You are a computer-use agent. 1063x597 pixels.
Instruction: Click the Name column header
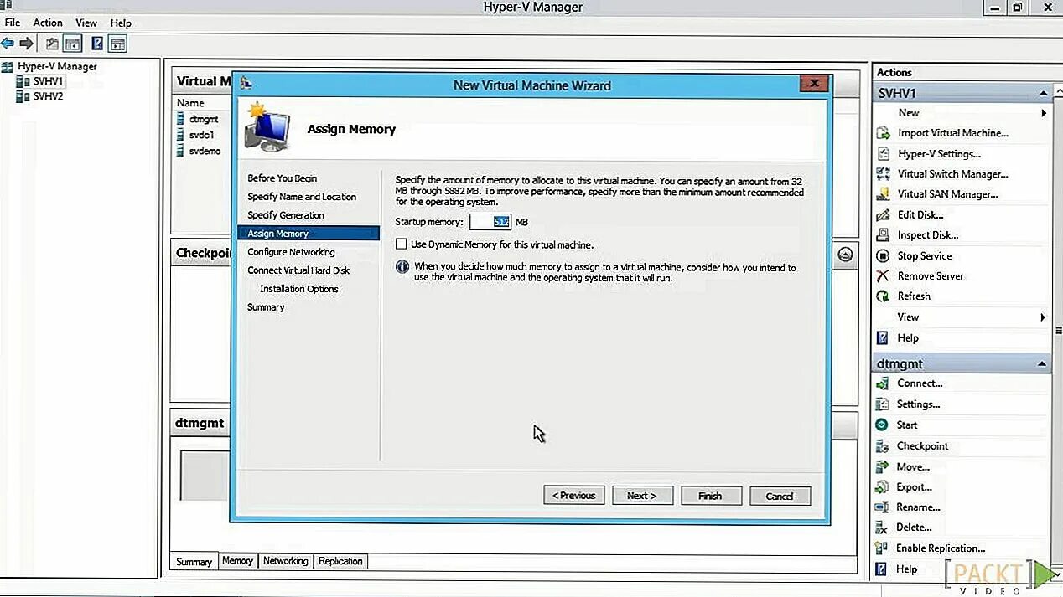click(x=190, y=103)
